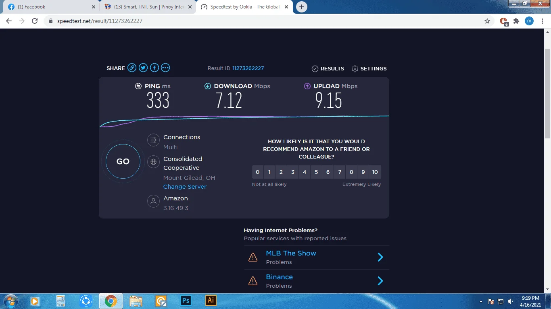The width and height of the screenshot is (551, 309).
Task: Open the Chrome profile avatar
Action: pyautogui.click(x=529, y=21)
